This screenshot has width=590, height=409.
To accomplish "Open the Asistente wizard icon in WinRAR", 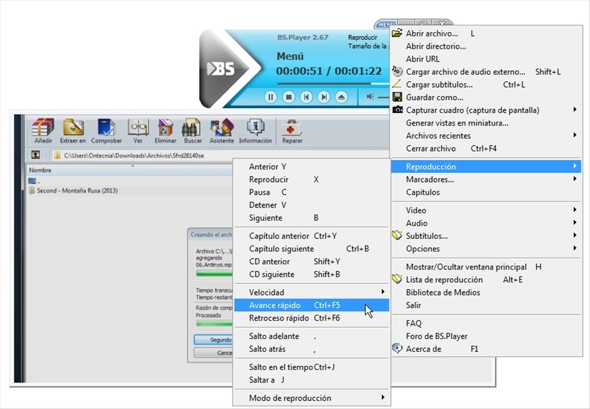I will [221, 130].
